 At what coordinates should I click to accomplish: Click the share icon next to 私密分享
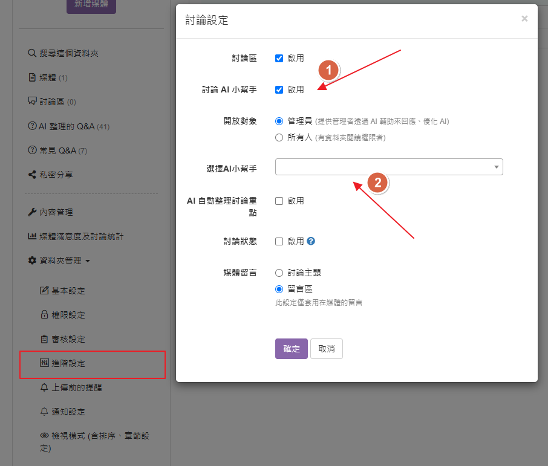tap(32, 174)
